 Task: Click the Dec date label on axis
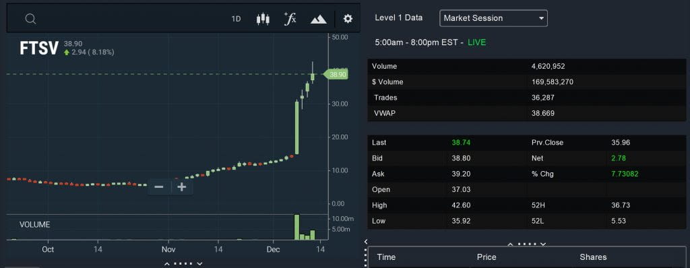coord(274,249)
